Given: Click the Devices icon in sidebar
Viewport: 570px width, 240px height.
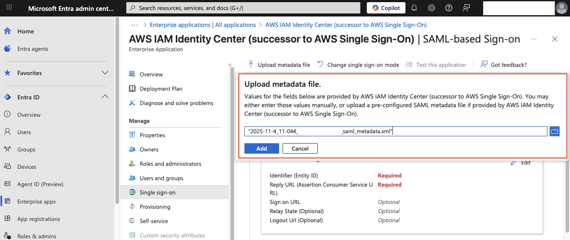Looking at the screenshot, I should click(x=7, y=167).
